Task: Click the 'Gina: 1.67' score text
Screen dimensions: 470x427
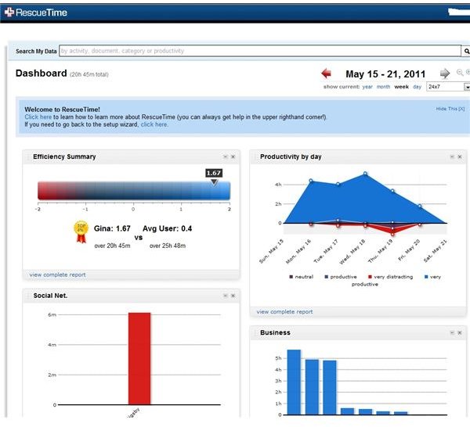Action: tap(112, 228)
